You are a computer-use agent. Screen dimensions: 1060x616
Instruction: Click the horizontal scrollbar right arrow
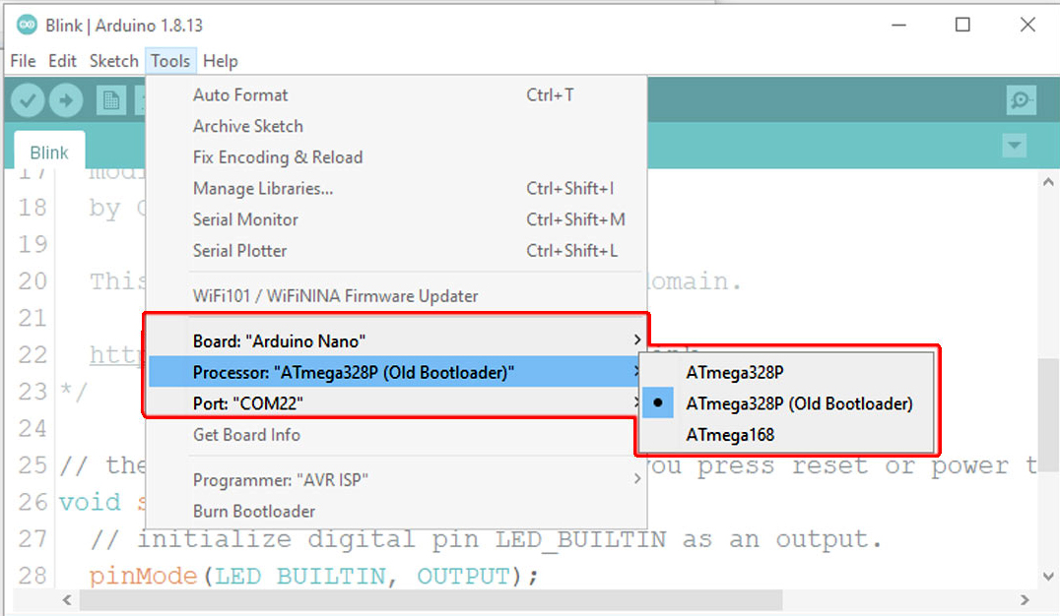[1024, 599]
